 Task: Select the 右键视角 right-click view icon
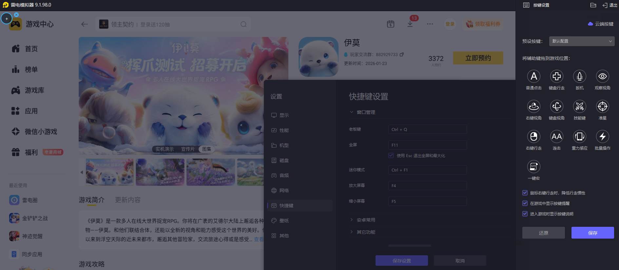533,106
